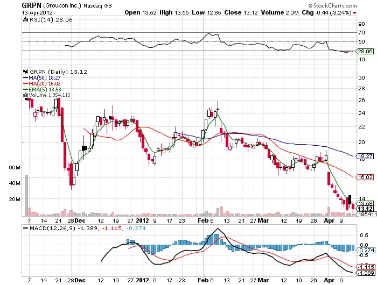
Task: Click the MACD(12,26,9) legend label
Action: pos(52,228)
